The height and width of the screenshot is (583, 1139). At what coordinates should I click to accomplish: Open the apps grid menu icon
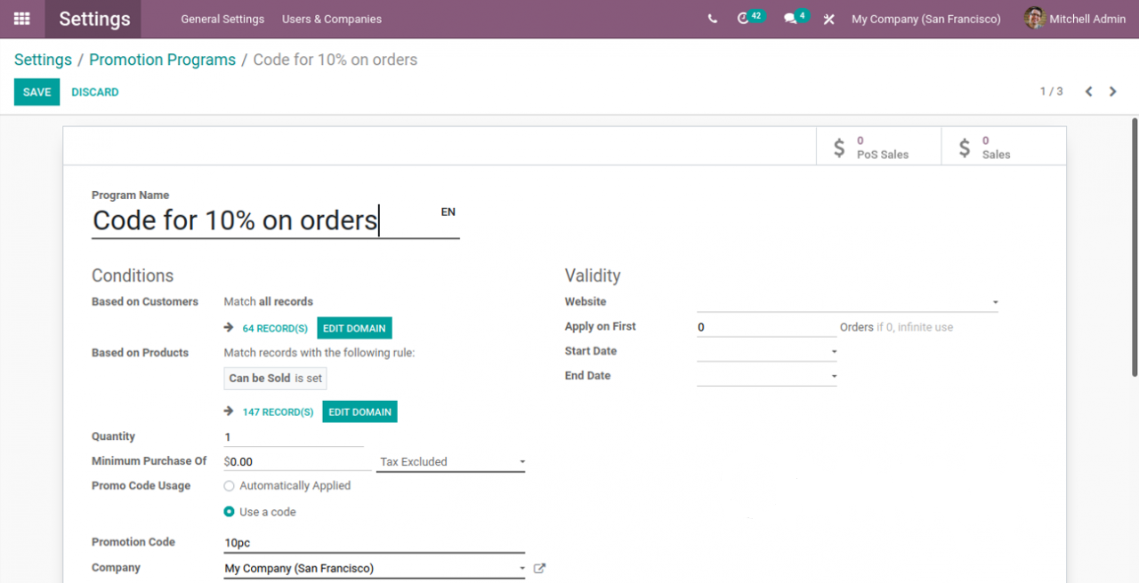(x=22, y=19)
